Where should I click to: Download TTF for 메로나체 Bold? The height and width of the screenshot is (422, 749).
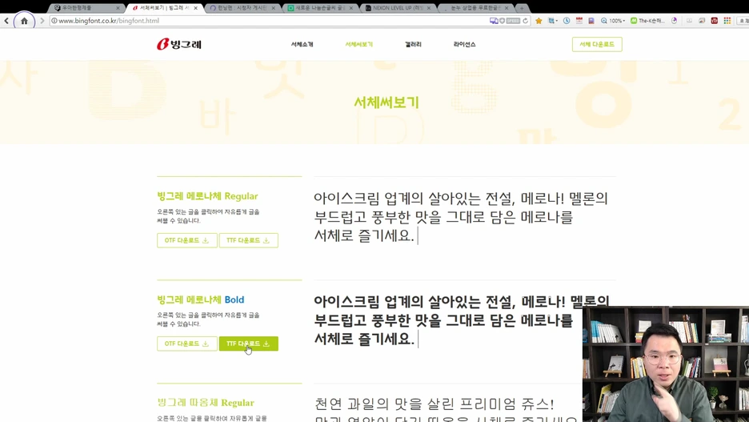(x=248, y=344)
